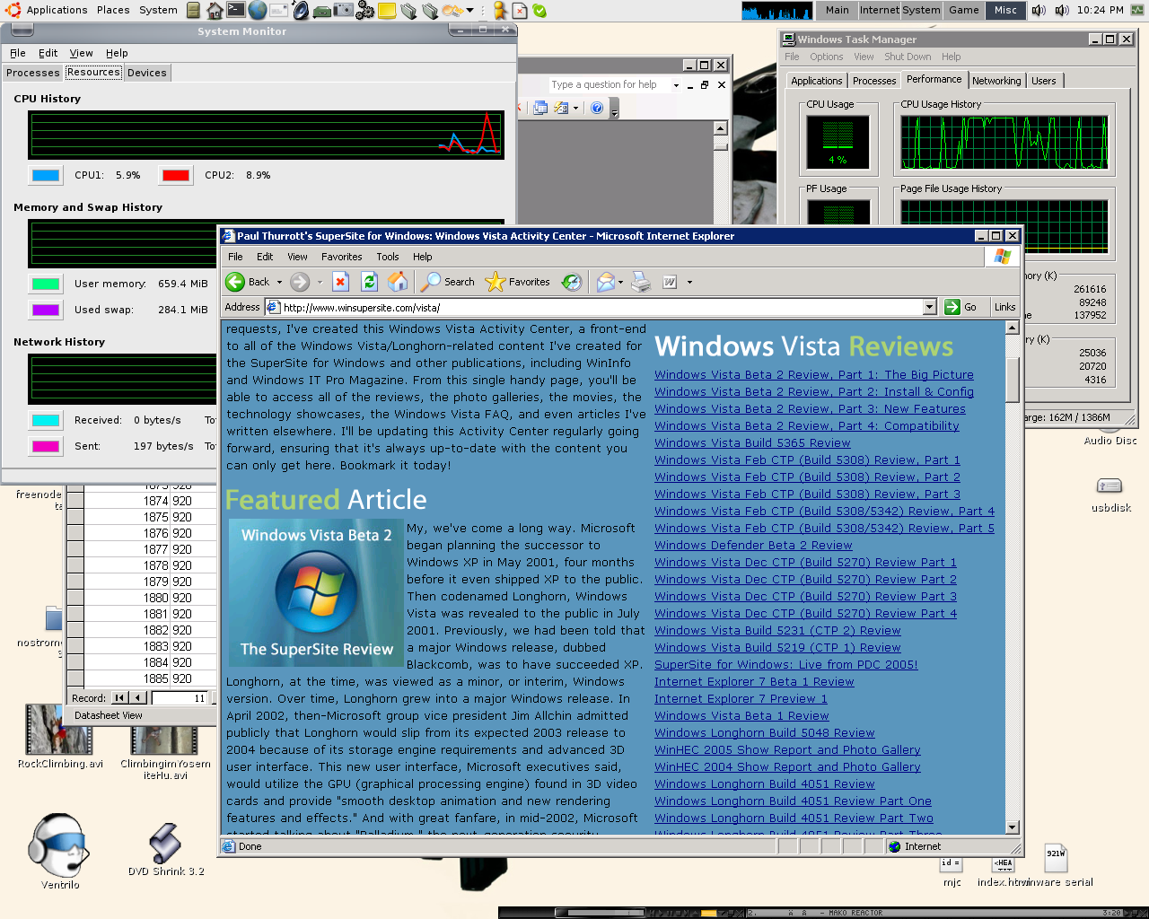Image resolution: width=1149 pixels, height=919 pixels.
Task: Open 'Windows Vista Build 5365 Review' link
Action: [752, 442]
